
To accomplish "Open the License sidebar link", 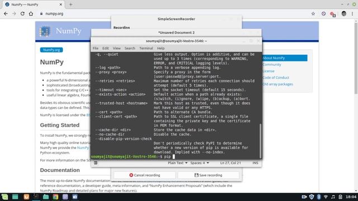I will pos(268,71).
